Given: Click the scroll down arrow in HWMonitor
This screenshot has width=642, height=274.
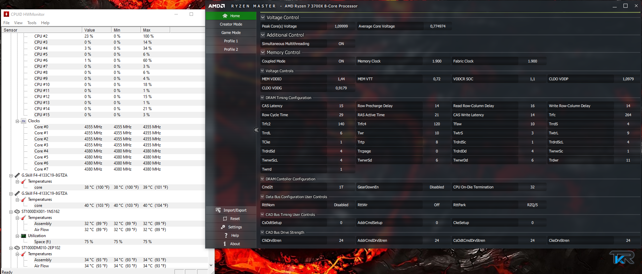Looking at the screenshot, I should [211, 265].
